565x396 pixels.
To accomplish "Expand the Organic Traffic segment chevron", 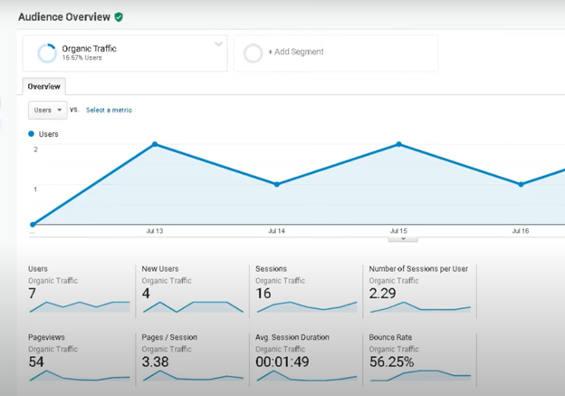I will tap(218, 44).
